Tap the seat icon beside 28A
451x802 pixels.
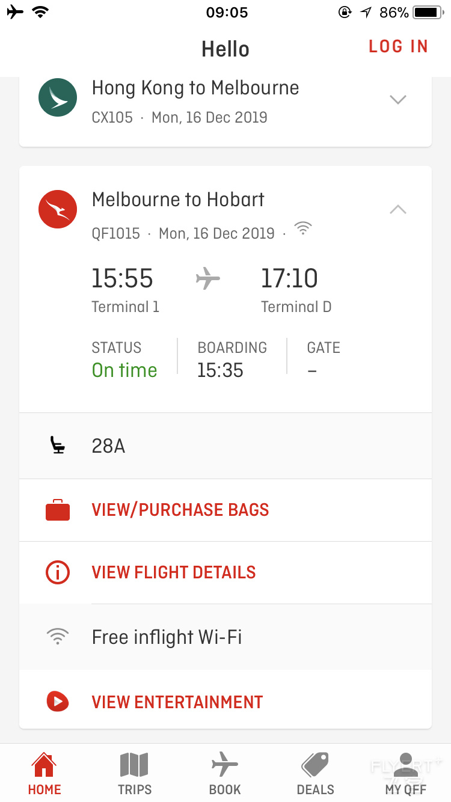pyautogui.click(x=57, y=445)
